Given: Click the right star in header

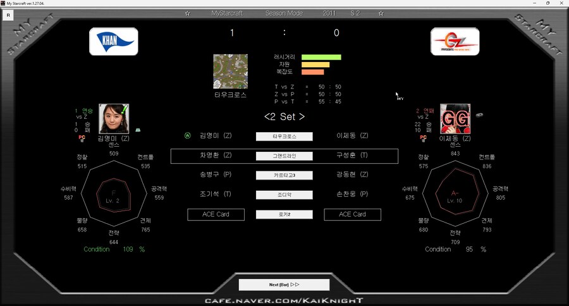Looking at the screenshot, I should pyautogui.click(x=381, y=13).
